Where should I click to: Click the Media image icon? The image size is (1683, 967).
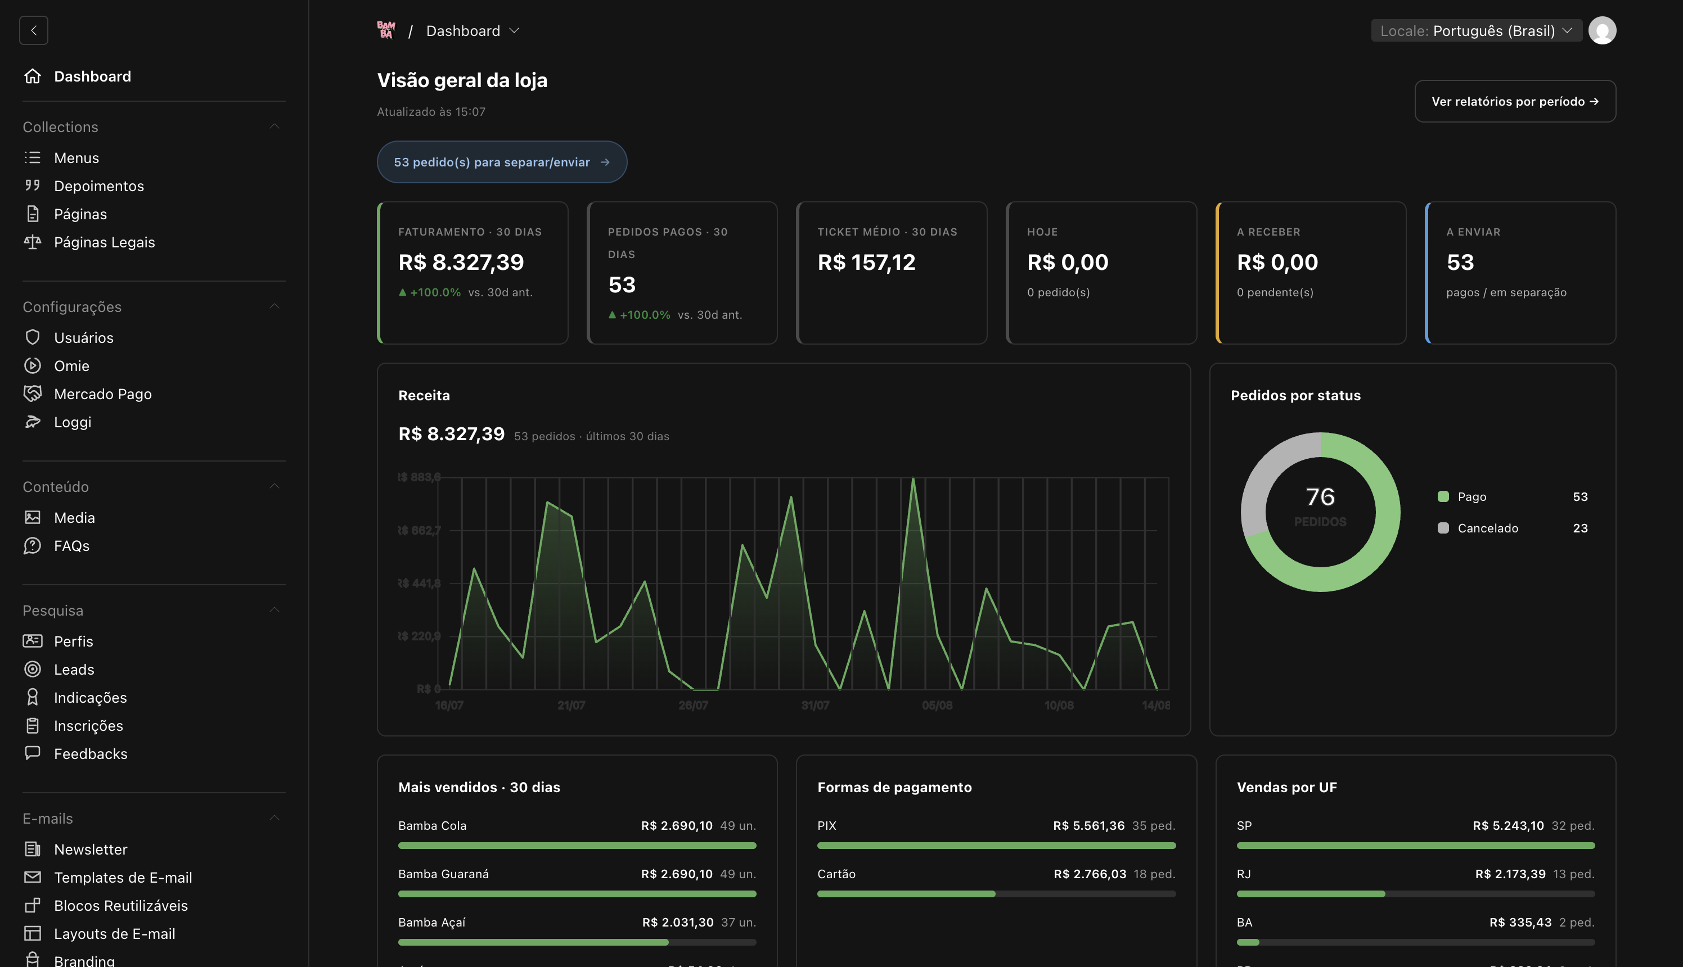coord(33,517)
